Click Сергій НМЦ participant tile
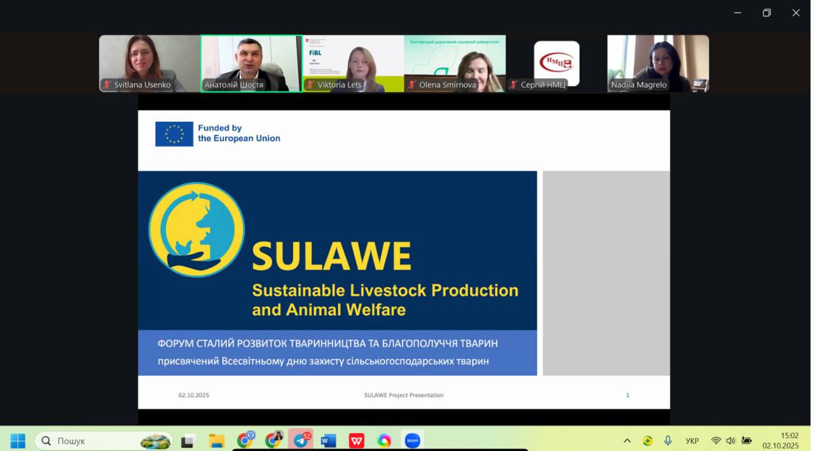 [x=556, y=63]
